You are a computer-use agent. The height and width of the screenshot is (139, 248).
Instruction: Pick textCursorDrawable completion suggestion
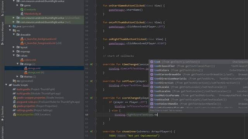198,75
